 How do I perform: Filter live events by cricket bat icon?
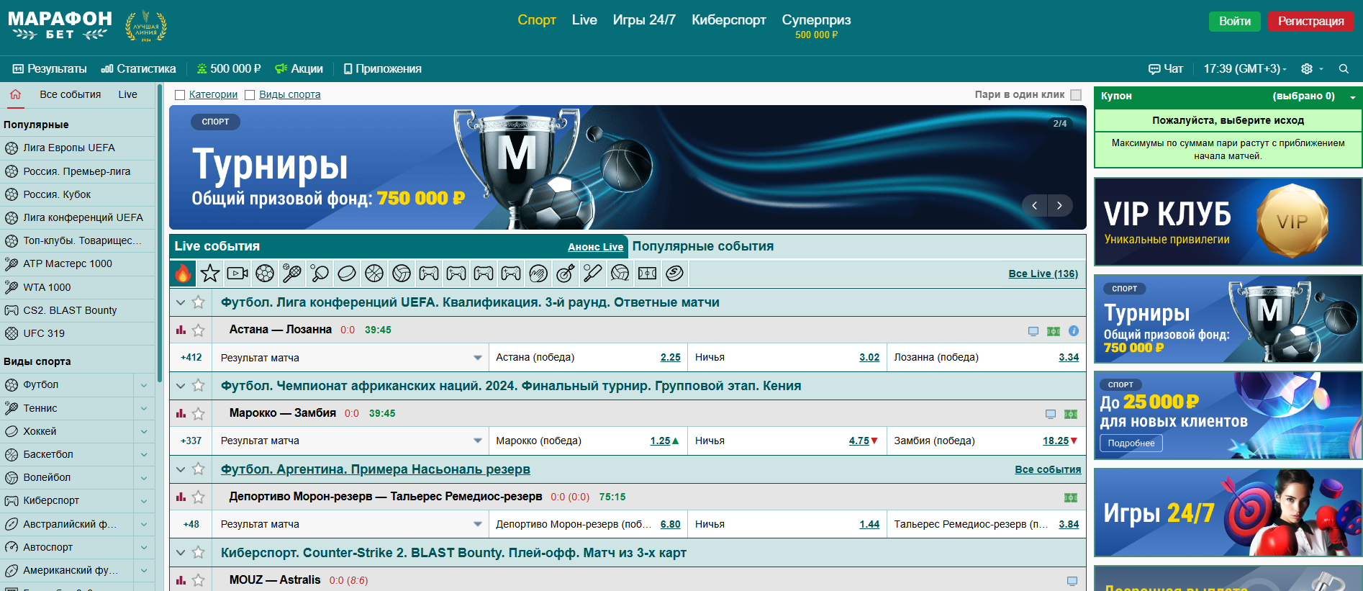593,274
